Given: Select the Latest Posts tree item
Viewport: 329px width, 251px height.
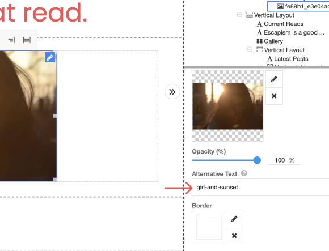Looking at the screenshot, I should pyautogui.click(x=288, y=59).
